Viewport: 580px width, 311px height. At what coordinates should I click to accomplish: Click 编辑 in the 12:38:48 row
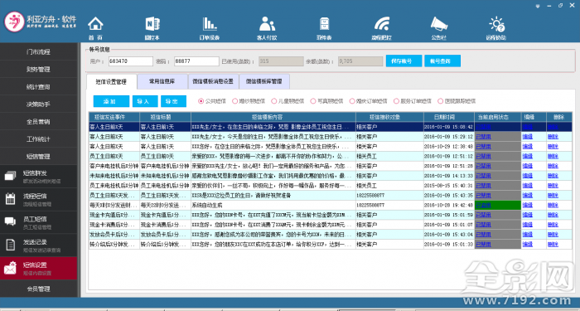tap(528, 146)
